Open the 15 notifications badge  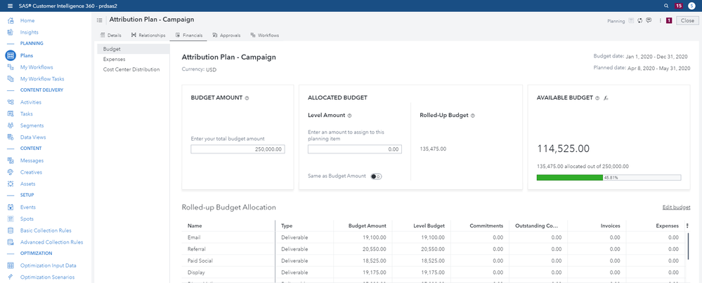click(x=678, y=6)
